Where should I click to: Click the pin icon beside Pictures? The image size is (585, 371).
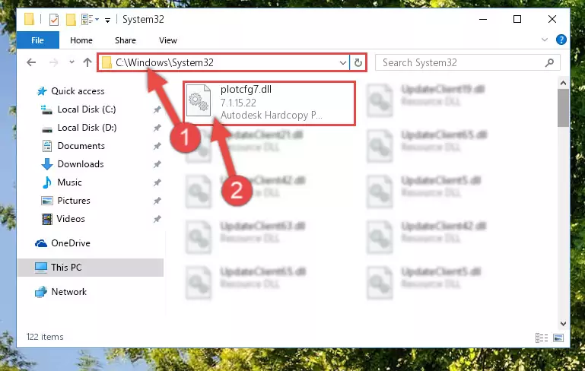157,201
